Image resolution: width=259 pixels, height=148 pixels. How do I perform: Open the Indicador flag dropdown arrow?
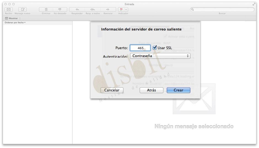tap(126, 9)
